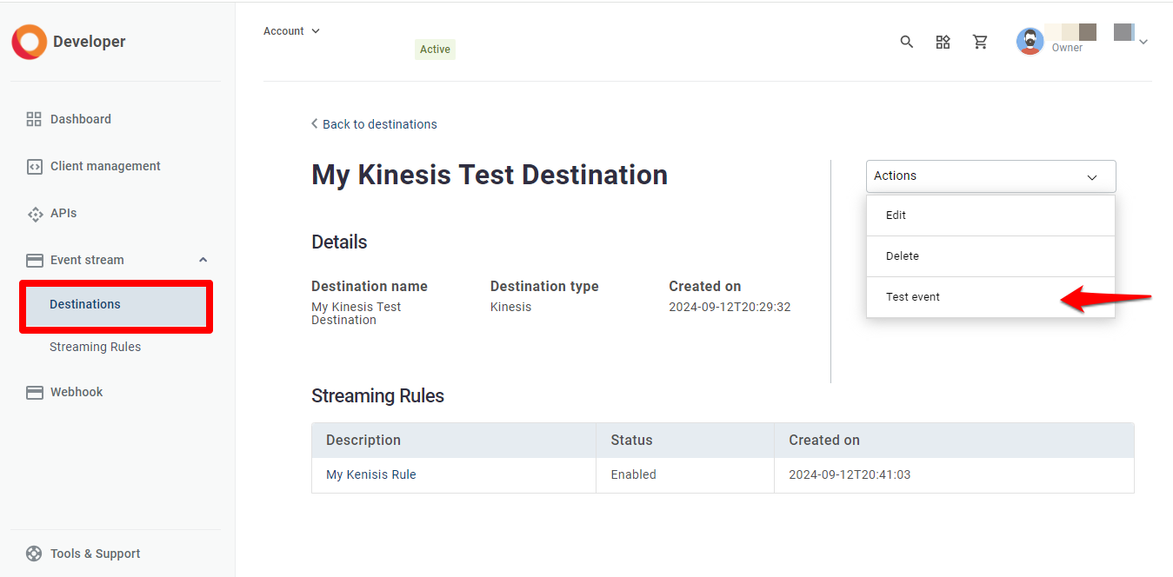Click the Active status badge
1173x577 pixels.
pyautogui.click(x=435, y=50)
